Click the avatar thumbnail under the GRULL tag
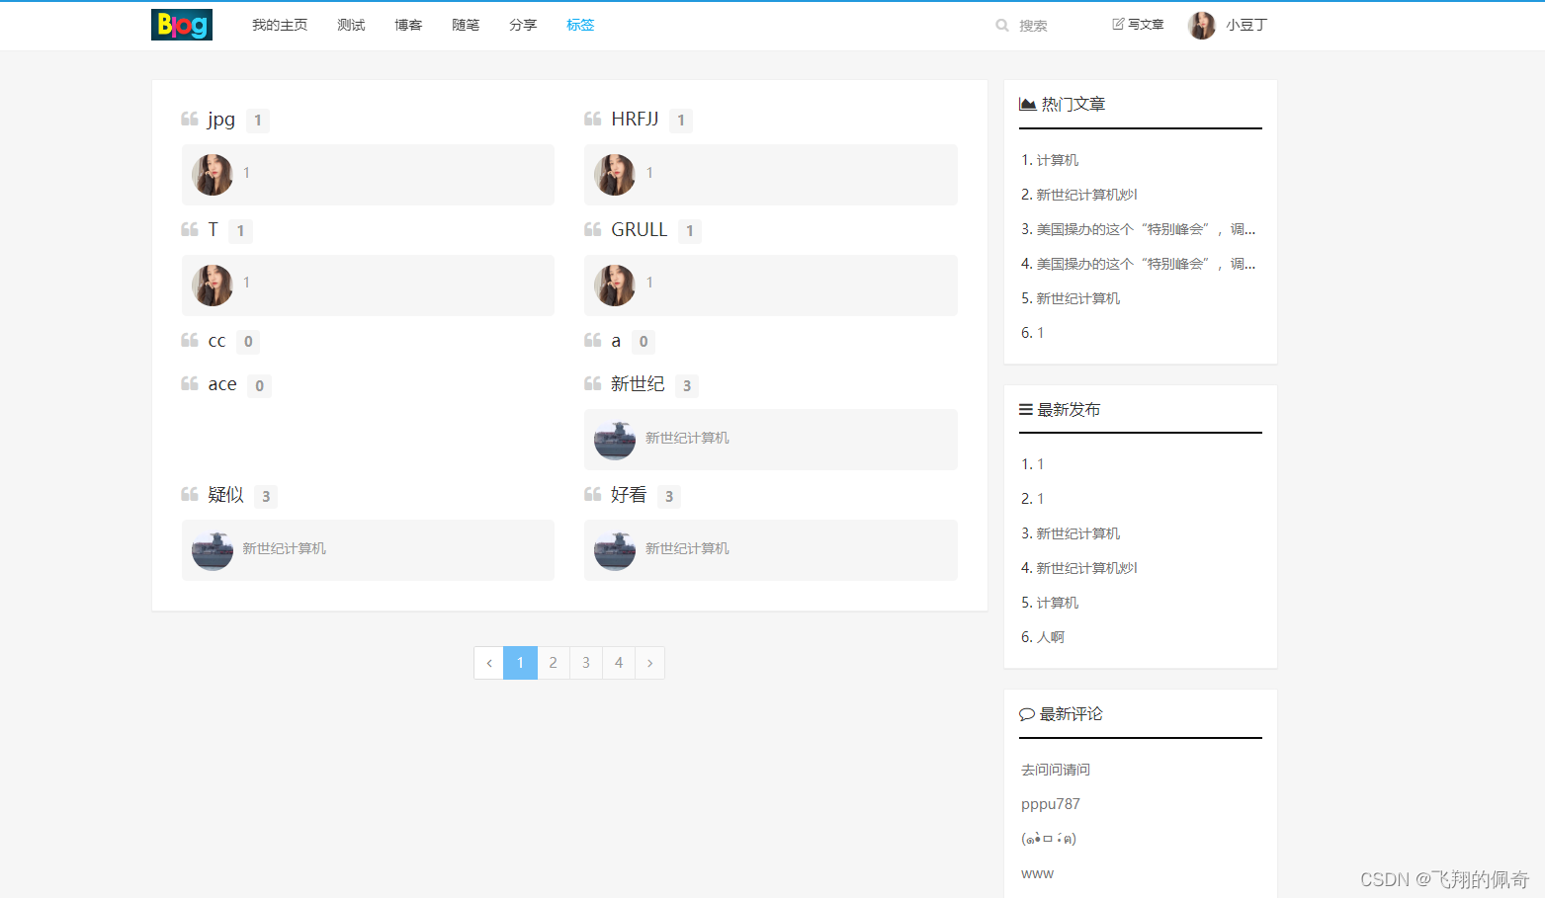Image resolution: width=1545 pixels, height=898 pixels. [614, 286]
